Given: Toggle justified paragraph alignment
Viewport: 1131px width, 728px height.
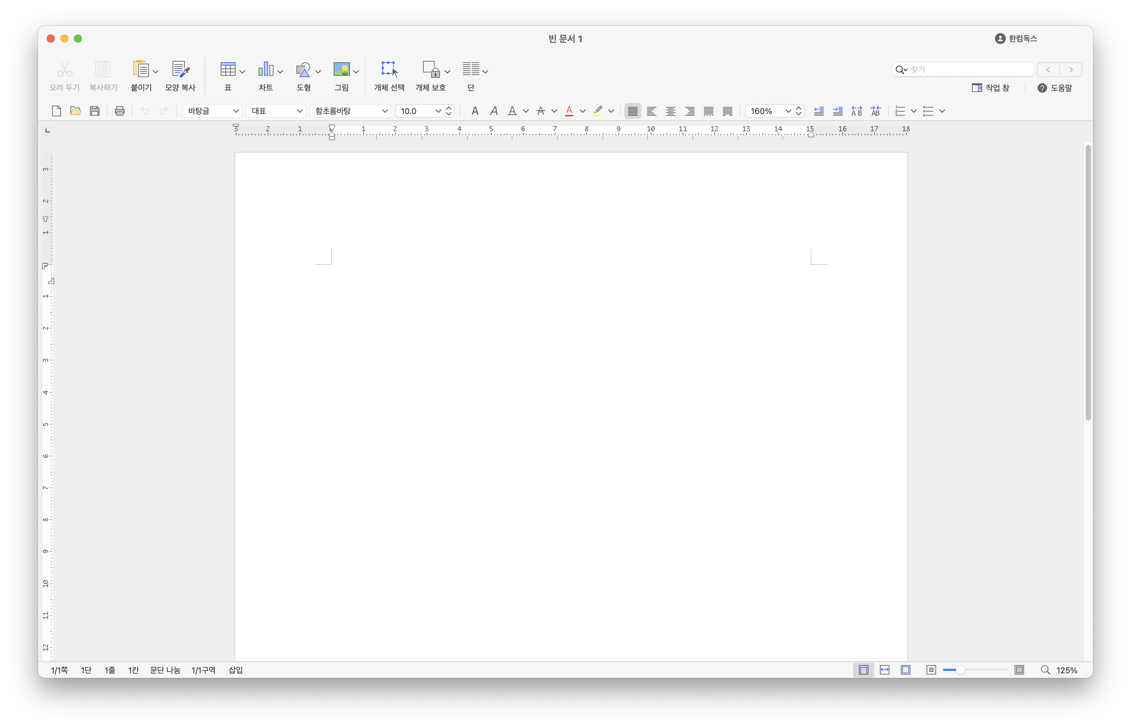Looking at the screenshot, I should pyautogui.click(x=633, y=111).
